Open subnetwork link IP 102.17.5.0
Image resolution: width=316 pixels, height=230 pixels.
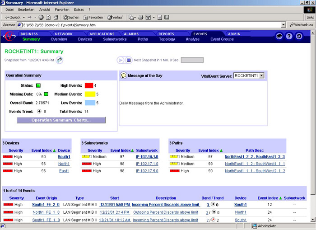147,171
